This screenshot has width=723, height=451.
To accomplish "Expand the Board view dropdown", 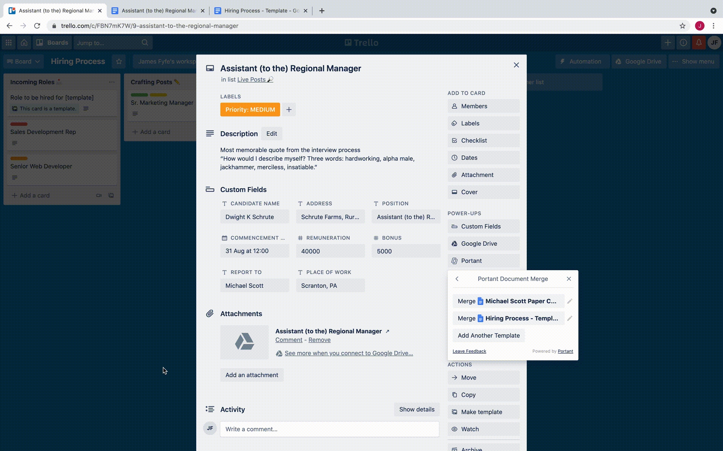I will coord(23,62).
